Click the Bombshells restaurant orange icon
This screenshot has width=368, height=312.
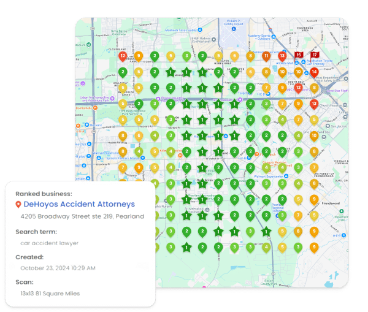95,108
